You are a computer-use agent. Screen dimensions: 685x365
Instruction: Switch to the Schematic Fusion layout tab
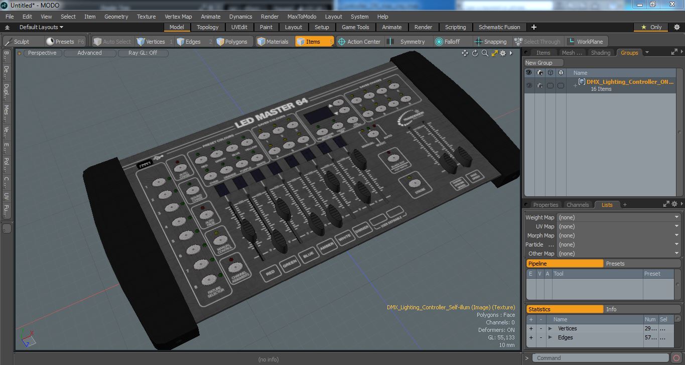[499, 27]
